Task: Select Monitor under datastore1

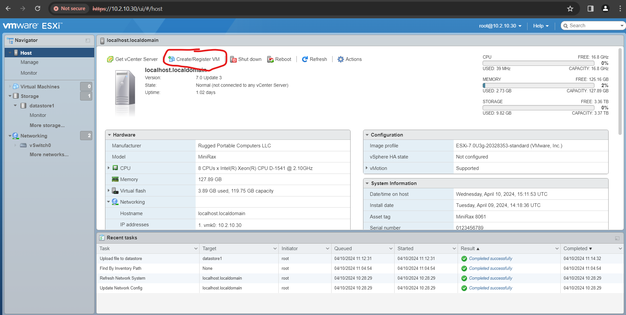Action: 38,115
